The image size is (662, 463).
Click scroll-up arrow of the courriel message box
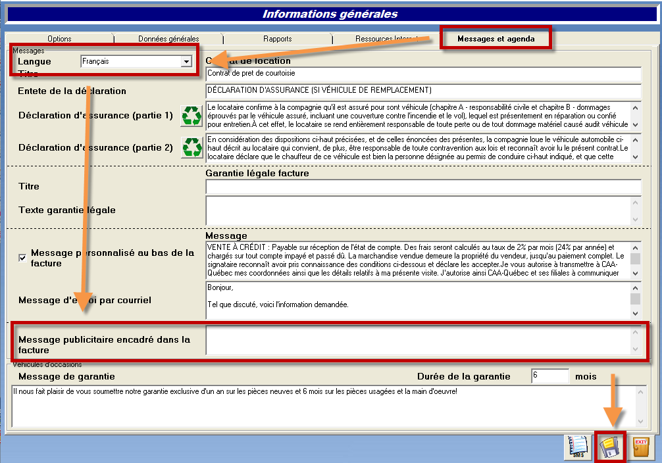click(x=636, y=288)
